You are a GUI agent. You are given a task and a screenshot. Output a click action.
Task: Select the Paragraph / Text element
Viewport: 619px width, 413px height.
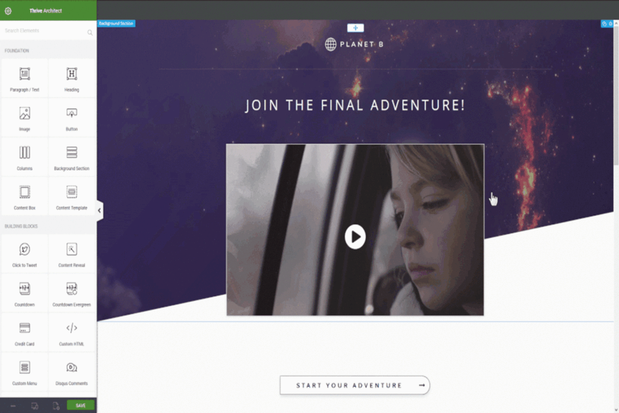coord(24,78)
